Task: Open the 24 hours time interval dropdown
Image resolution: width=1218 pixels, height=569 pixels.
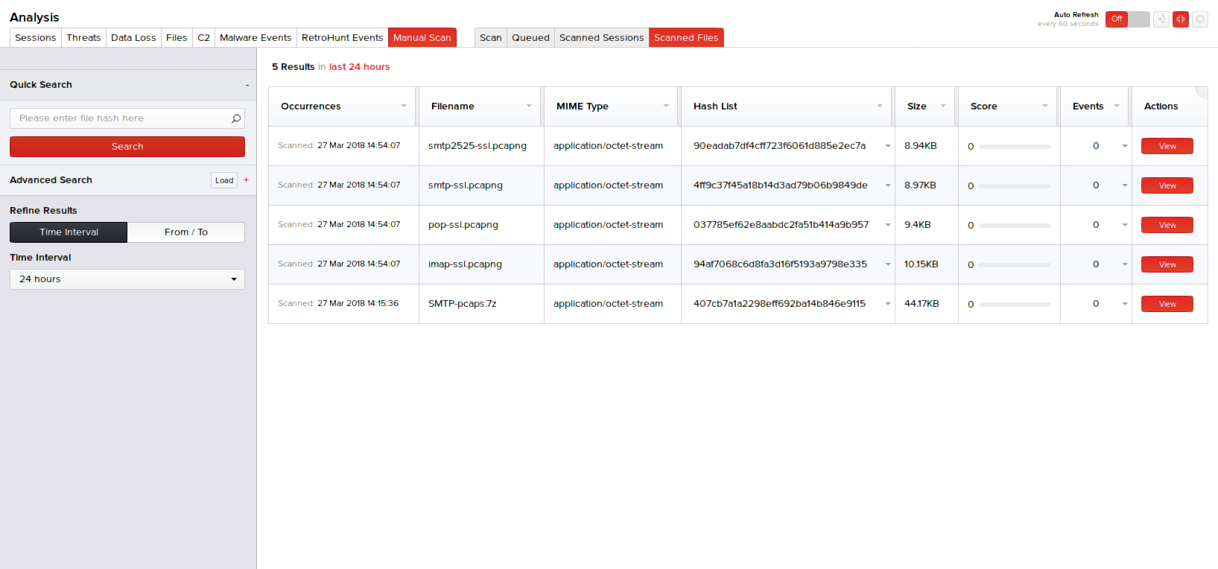Action: coord(127,279)
